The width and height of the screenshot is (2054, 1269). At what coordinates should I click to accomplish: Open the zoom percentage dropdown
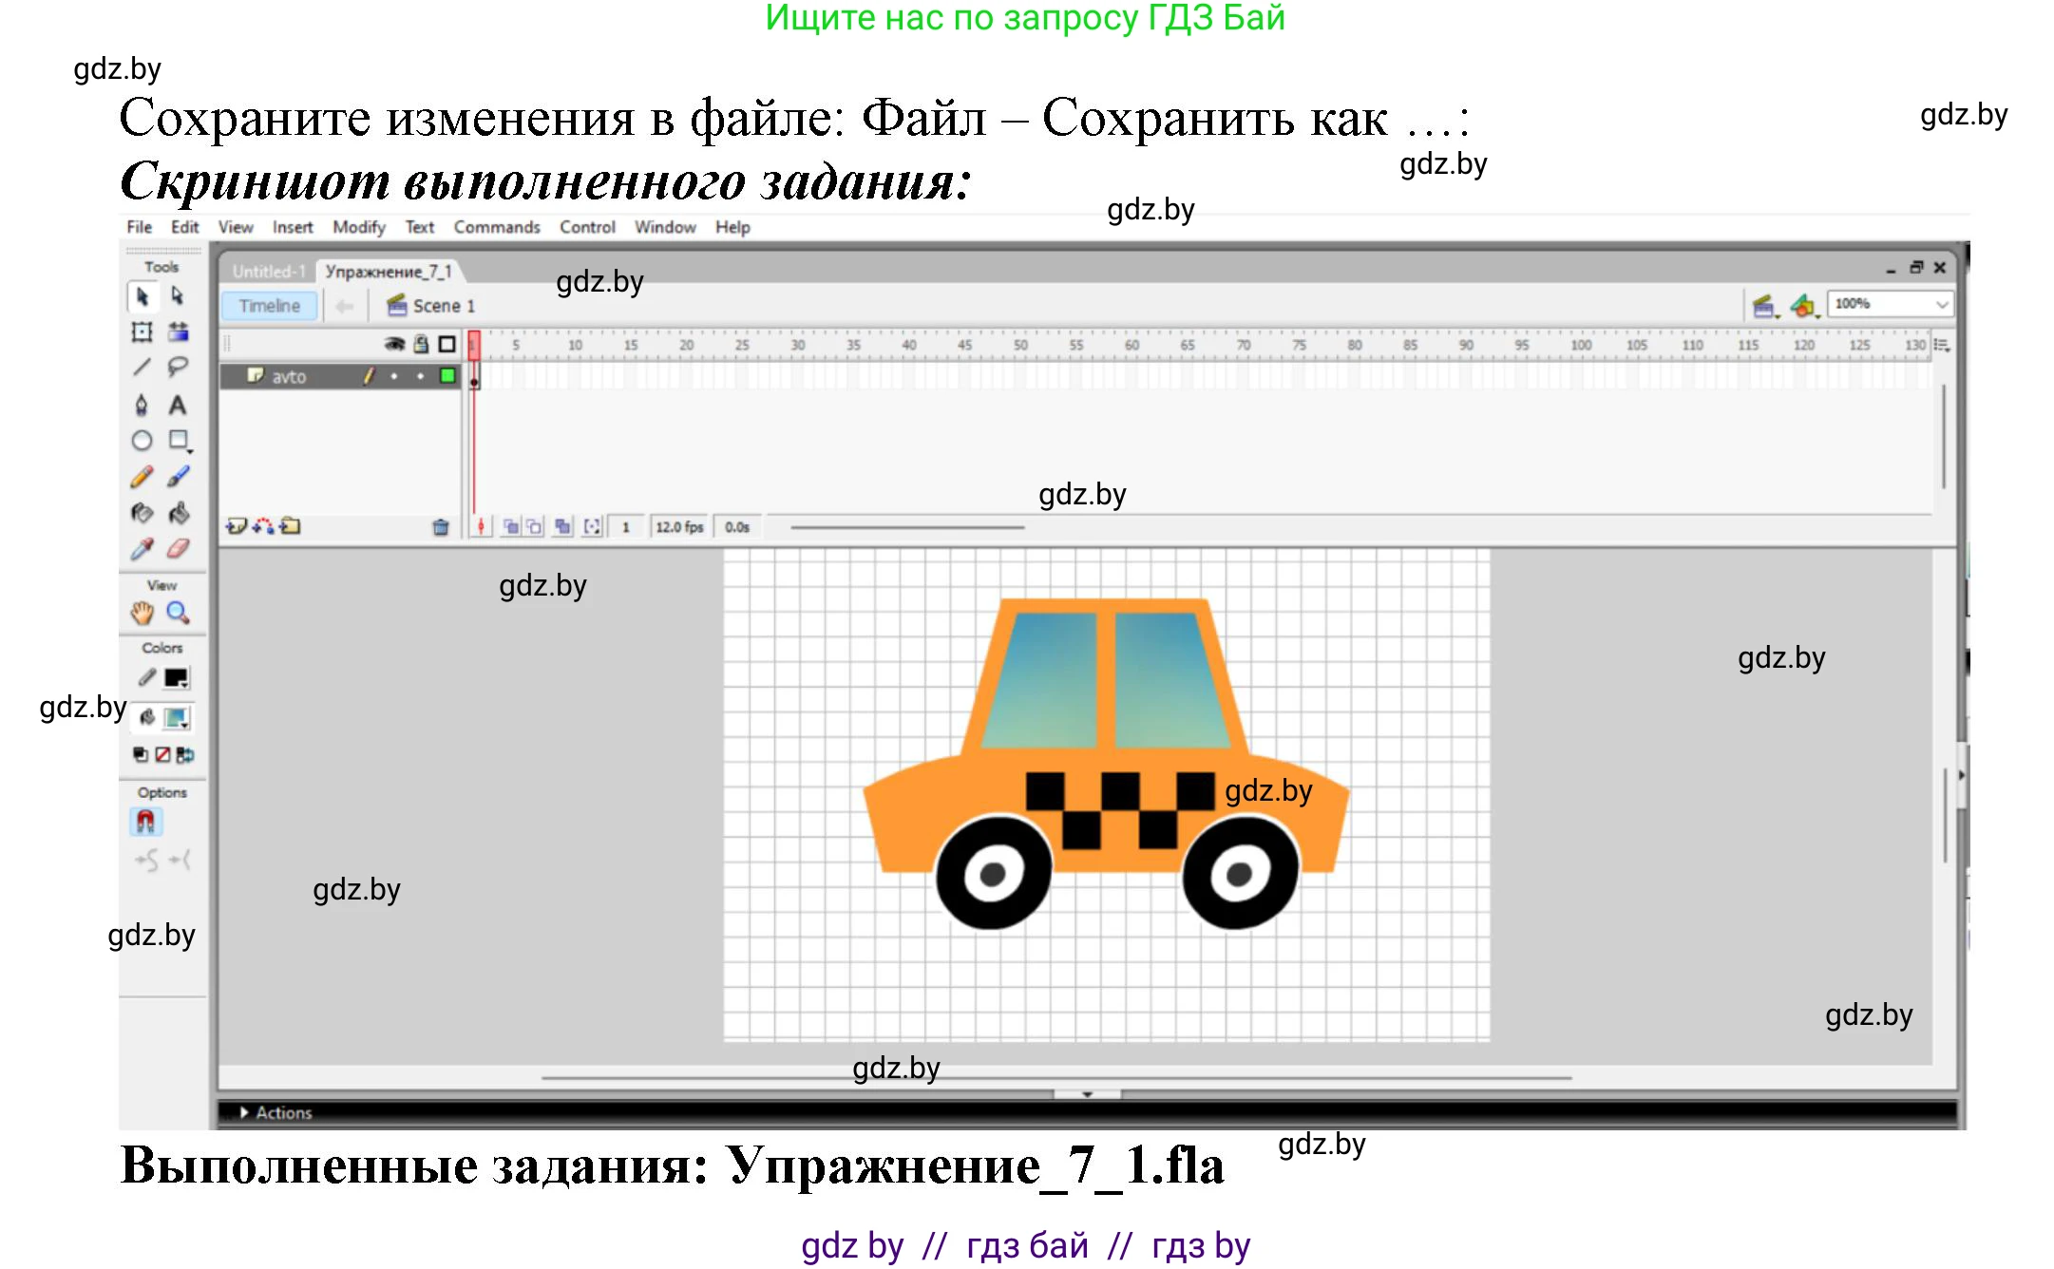tap(1942, 304)
